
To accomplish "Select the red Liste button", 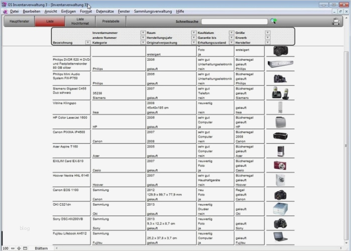I will [50, 22].
